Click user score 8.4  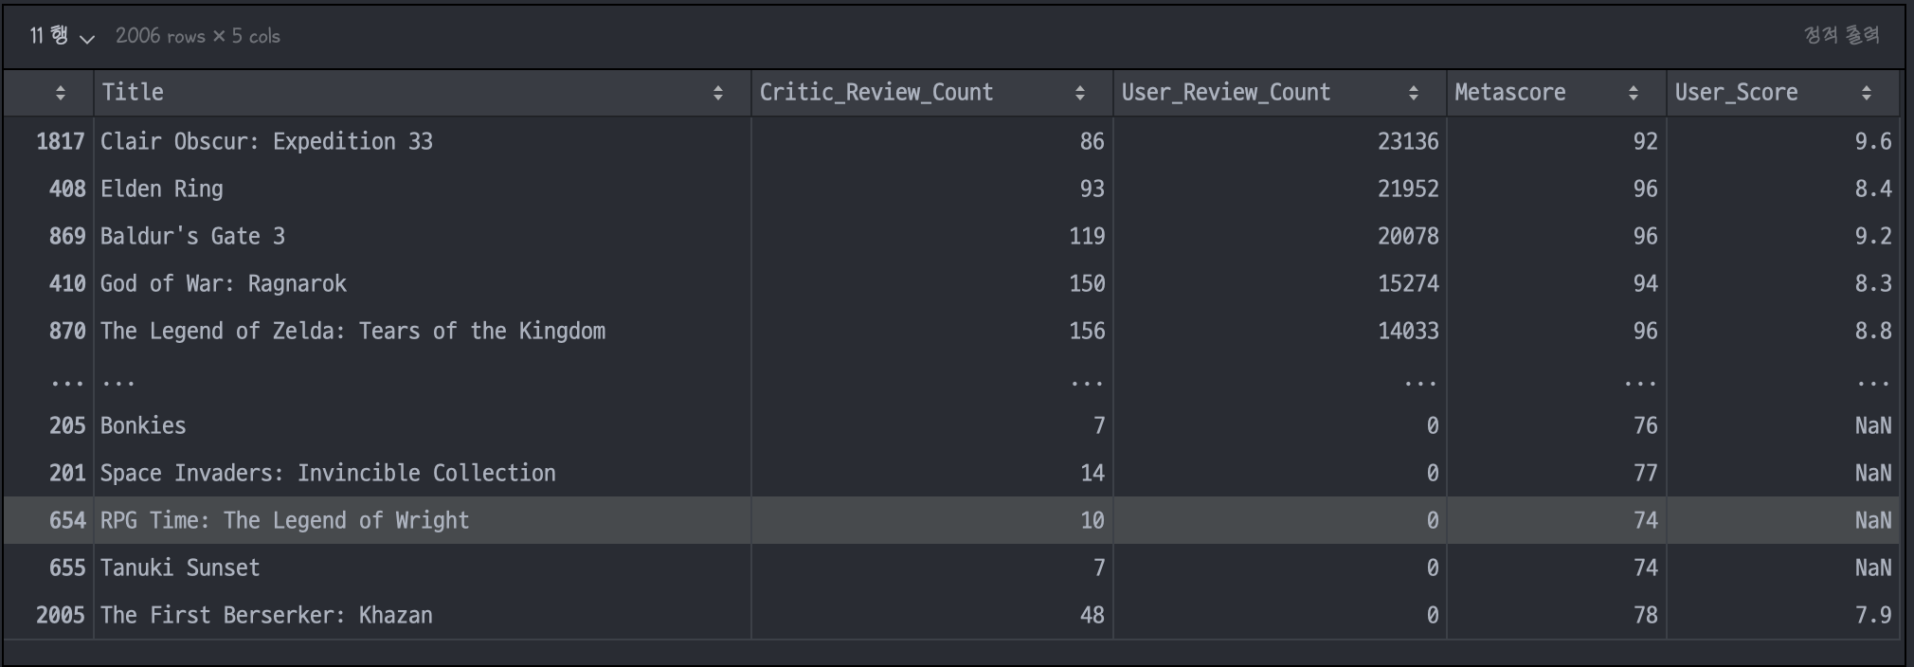(x=1873, y=189)
